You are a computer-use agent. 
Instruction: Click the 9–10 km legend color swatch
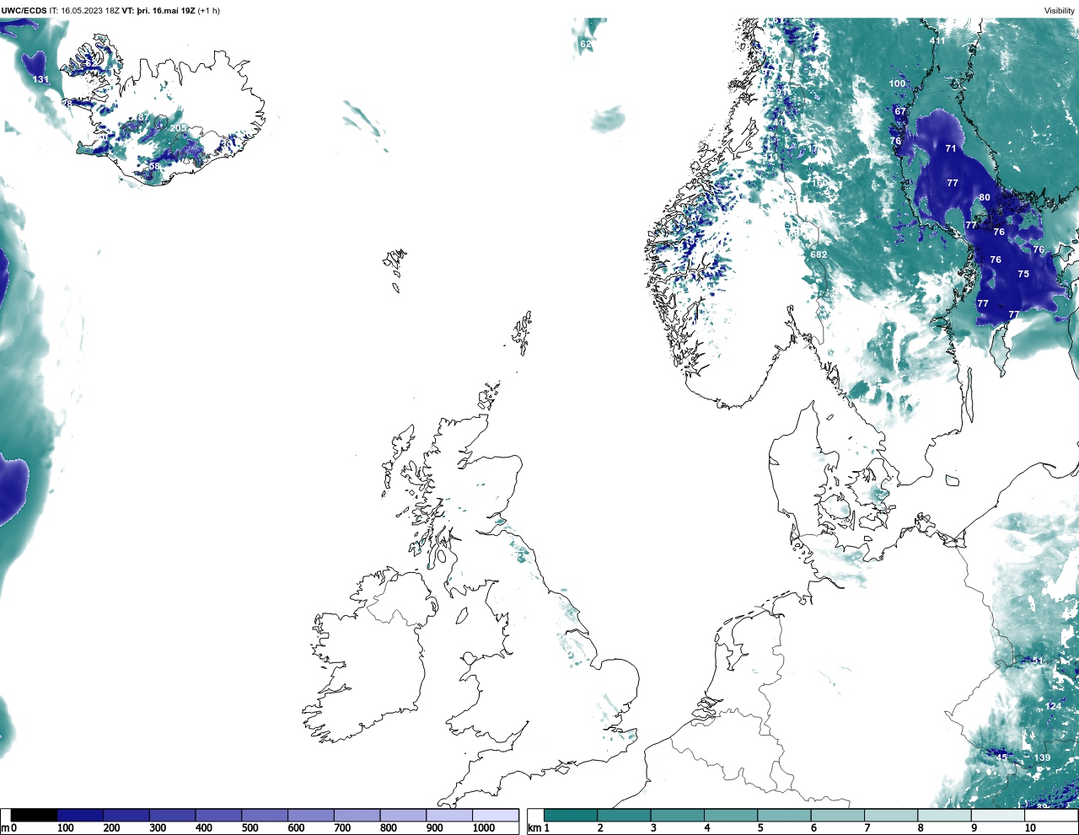point(998,815)
